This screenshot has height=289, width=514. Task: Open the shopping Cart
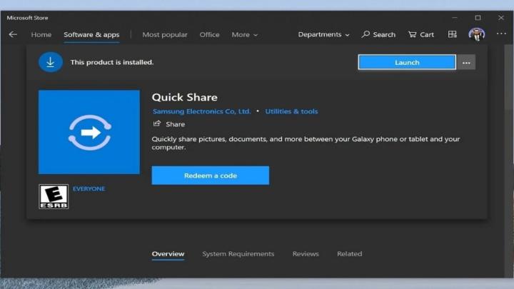click(421, 34)
